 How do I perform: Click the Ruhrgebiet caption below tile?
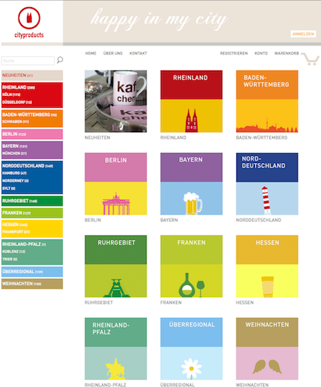coord(99,302)
